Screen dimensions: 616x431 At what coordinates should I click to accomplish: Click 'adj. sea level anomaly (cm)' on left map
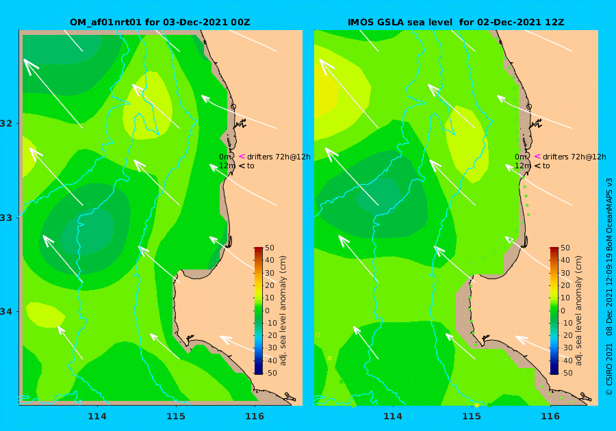(x=283, y=311)
